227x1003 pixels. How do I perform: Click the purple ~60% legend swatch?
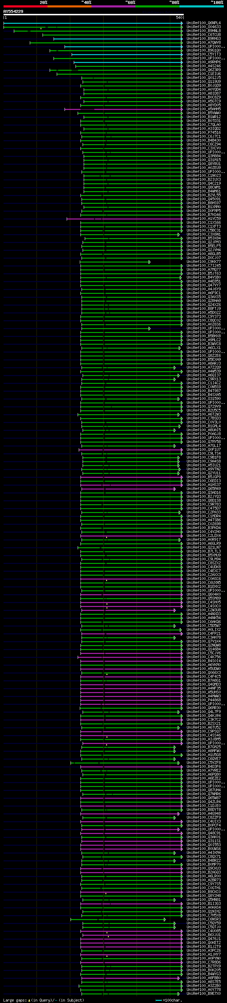pyautogui.click(x=113, y=6)
